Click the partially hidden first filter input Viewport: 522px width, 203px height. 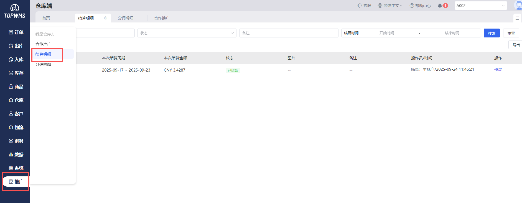pyautogui.click(x=105, y=33)
